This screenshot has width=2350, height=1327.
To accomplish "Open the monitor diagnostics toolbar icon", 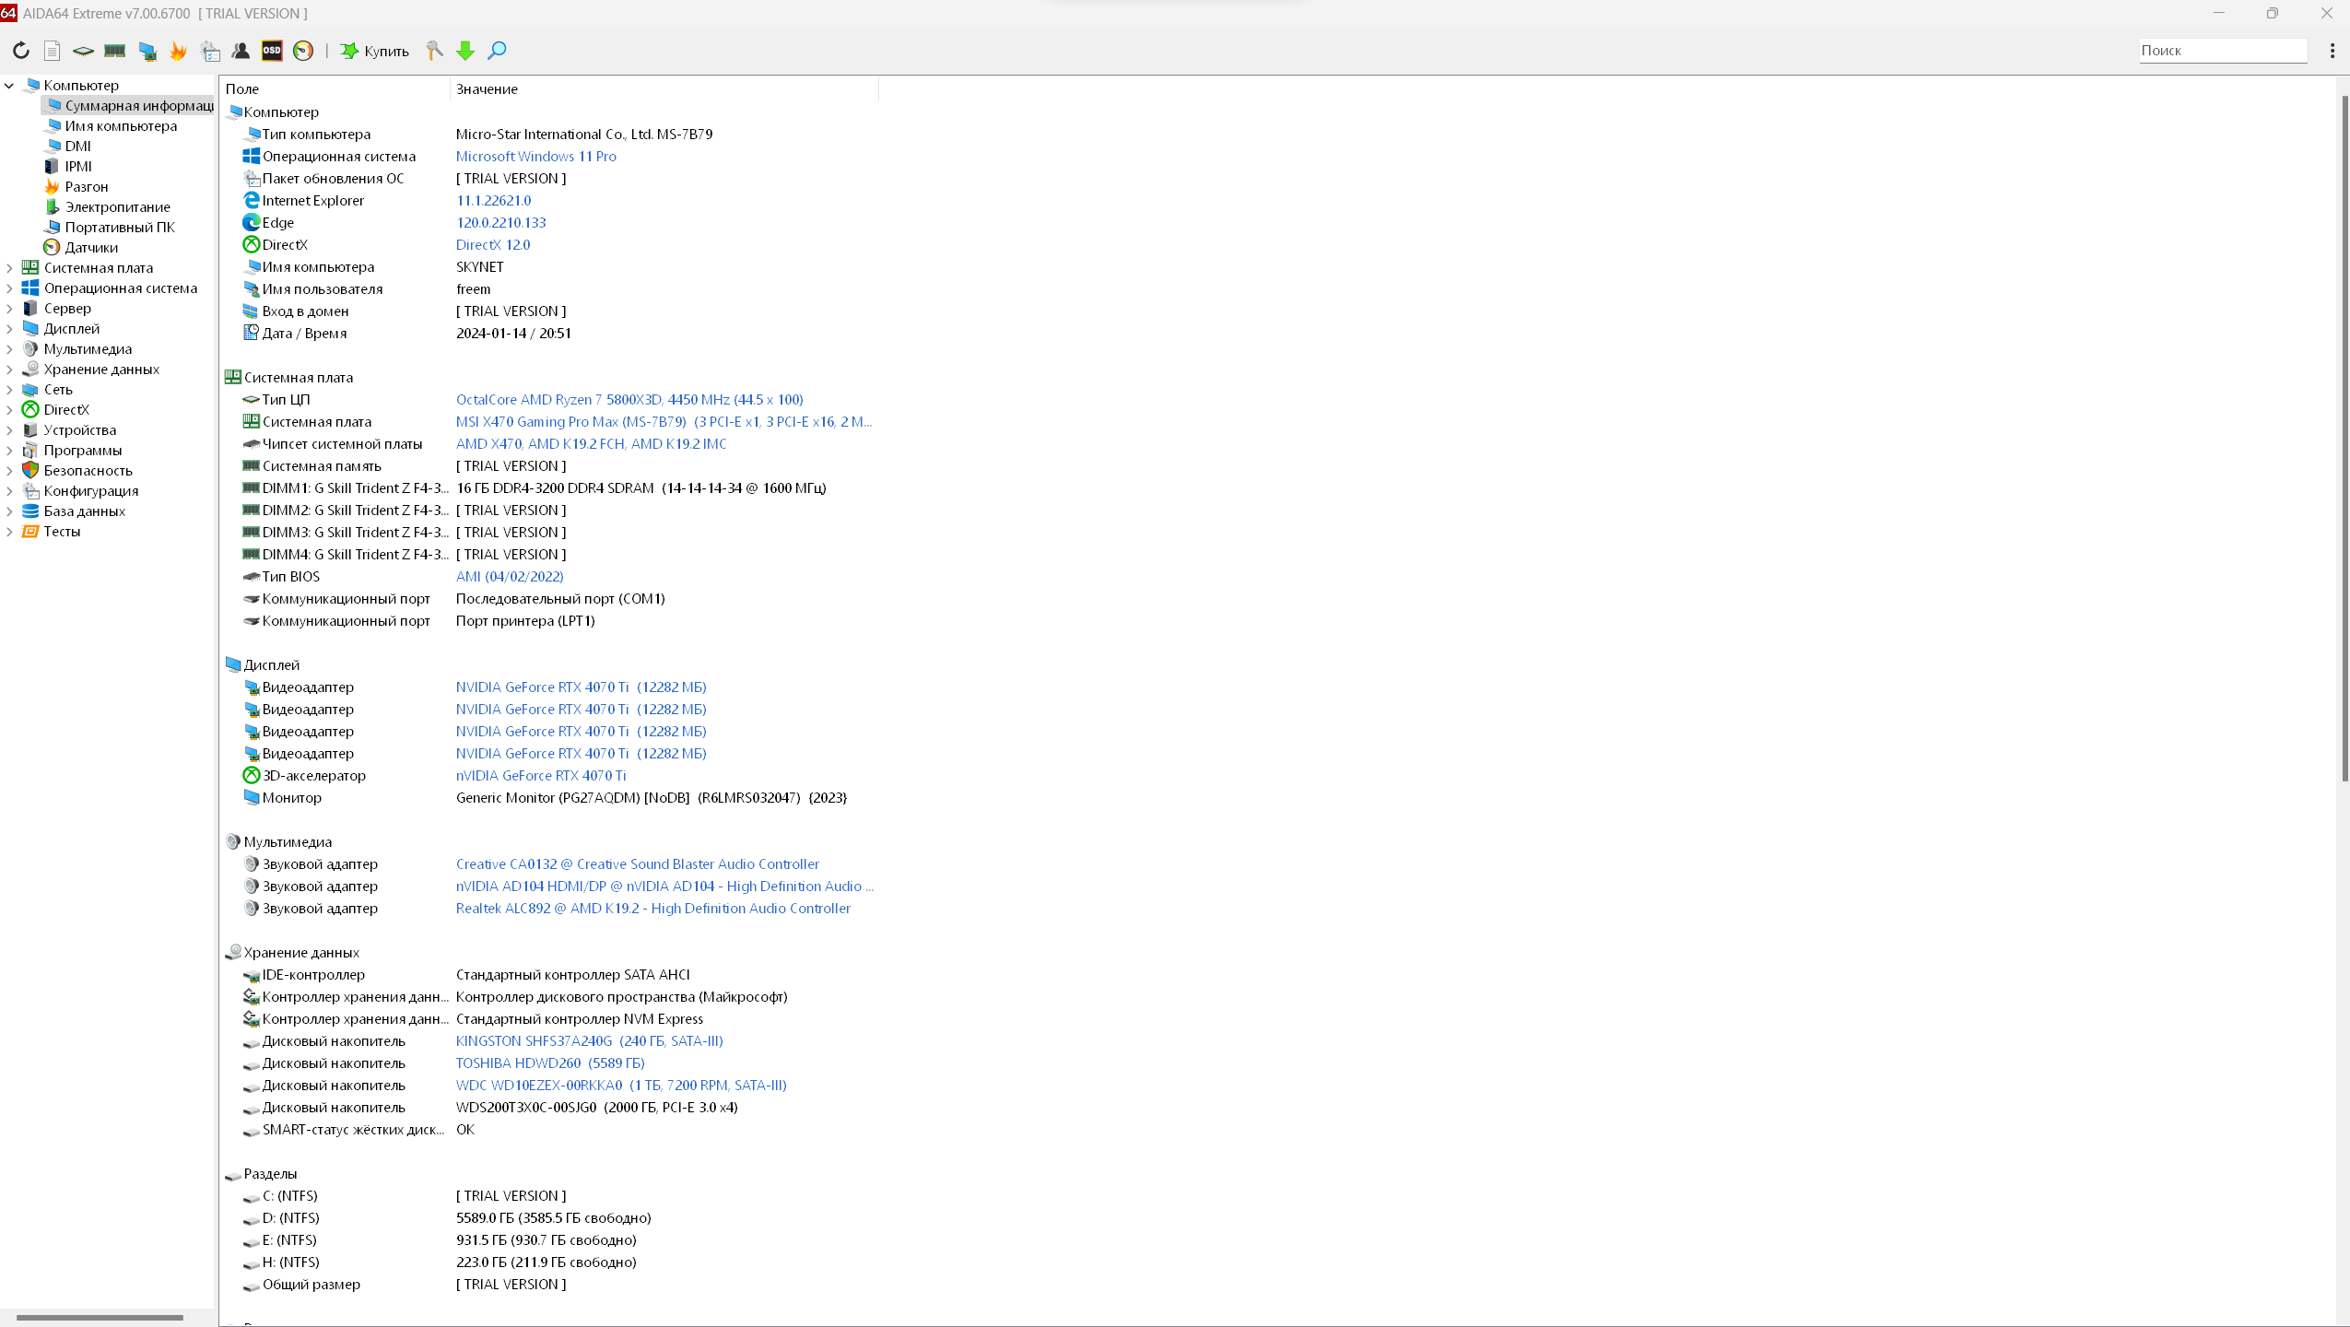I will pyautogui.click(x=147, y=51).
